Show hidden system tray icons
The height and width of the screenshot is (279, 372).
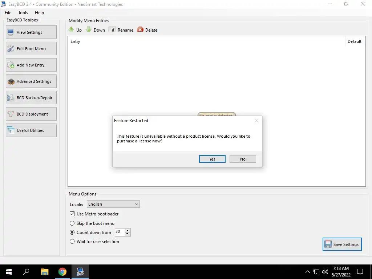[x=307, y=272]
